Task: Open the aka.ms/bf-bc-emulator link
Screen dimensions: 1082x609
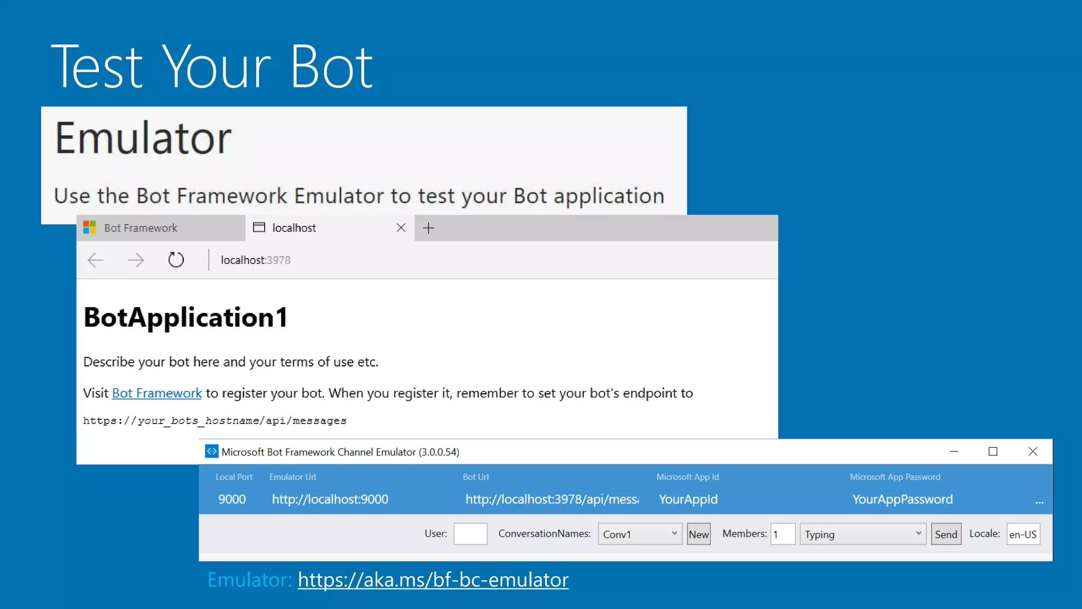Action: (433, 580)
